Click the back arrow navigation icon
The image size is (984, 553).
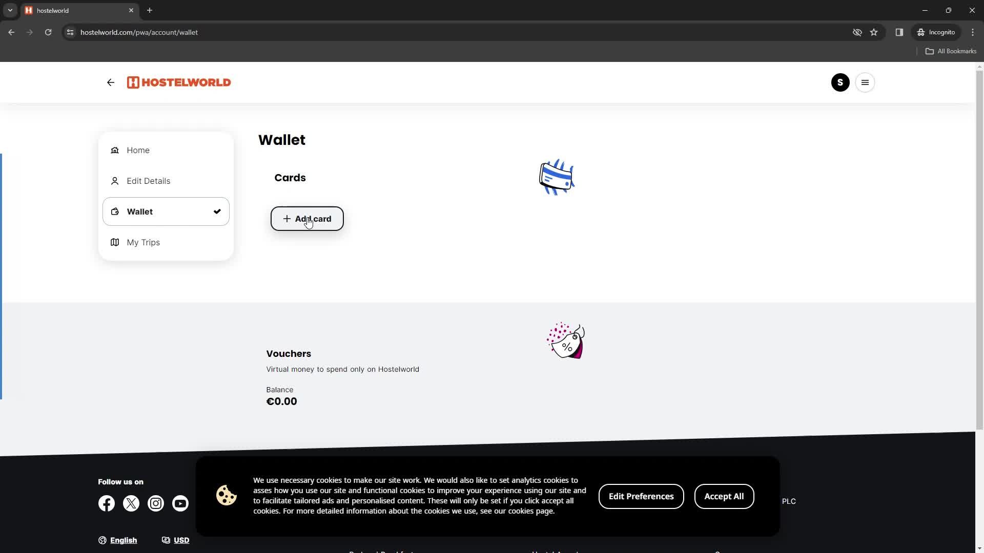click(x=110, y=82)
